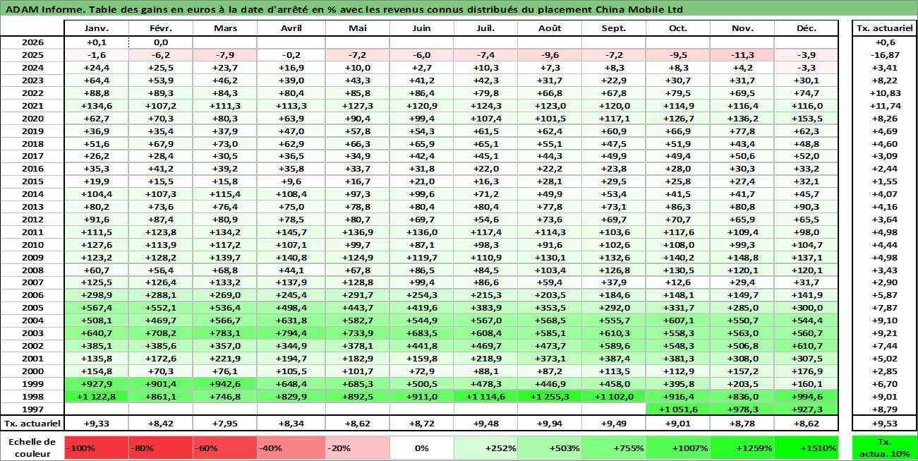Image resolution: width=918 pixels, height=461 pixels.
Task: Select cell '+153,5' for December 2020
Action: (x=807, y=118)
